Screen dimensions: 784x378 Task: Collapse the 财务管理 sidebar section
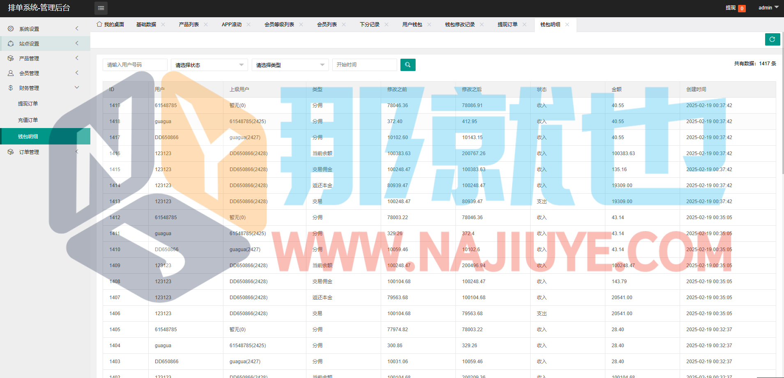(77, 87)
